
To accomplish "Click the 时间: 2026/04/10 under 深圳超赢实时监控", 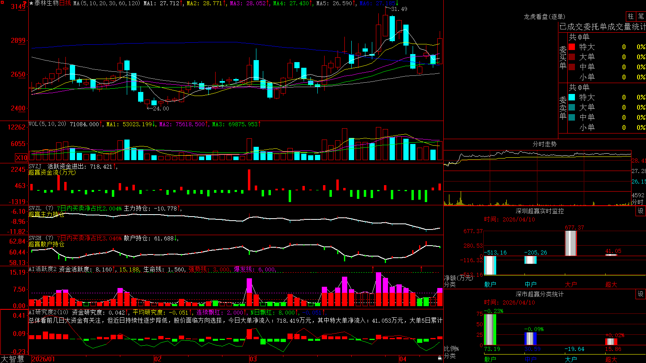I will coord(510,219).
